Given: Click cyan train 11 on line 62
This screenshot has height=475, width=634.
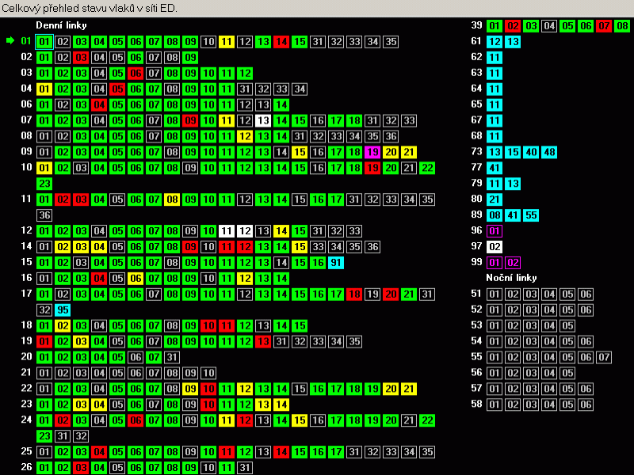Looking at the screenshot, I should pyautogui.click(x=495, y=57).
